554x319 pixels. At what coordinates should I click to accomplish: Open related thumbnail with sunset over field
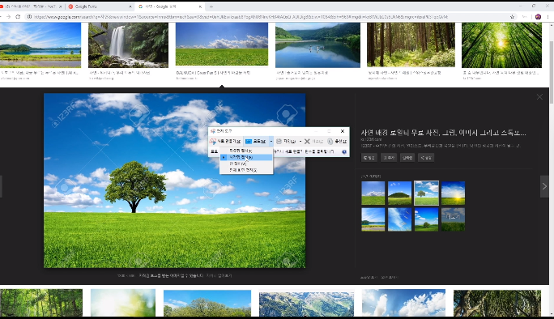[453, 193]
